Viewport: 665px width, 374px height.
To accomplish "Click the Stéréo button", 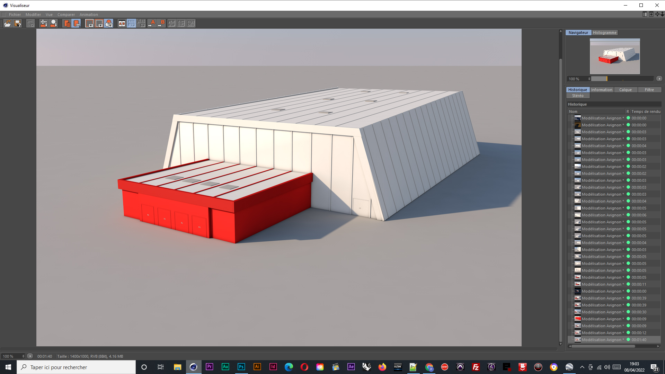I will 577,96.
